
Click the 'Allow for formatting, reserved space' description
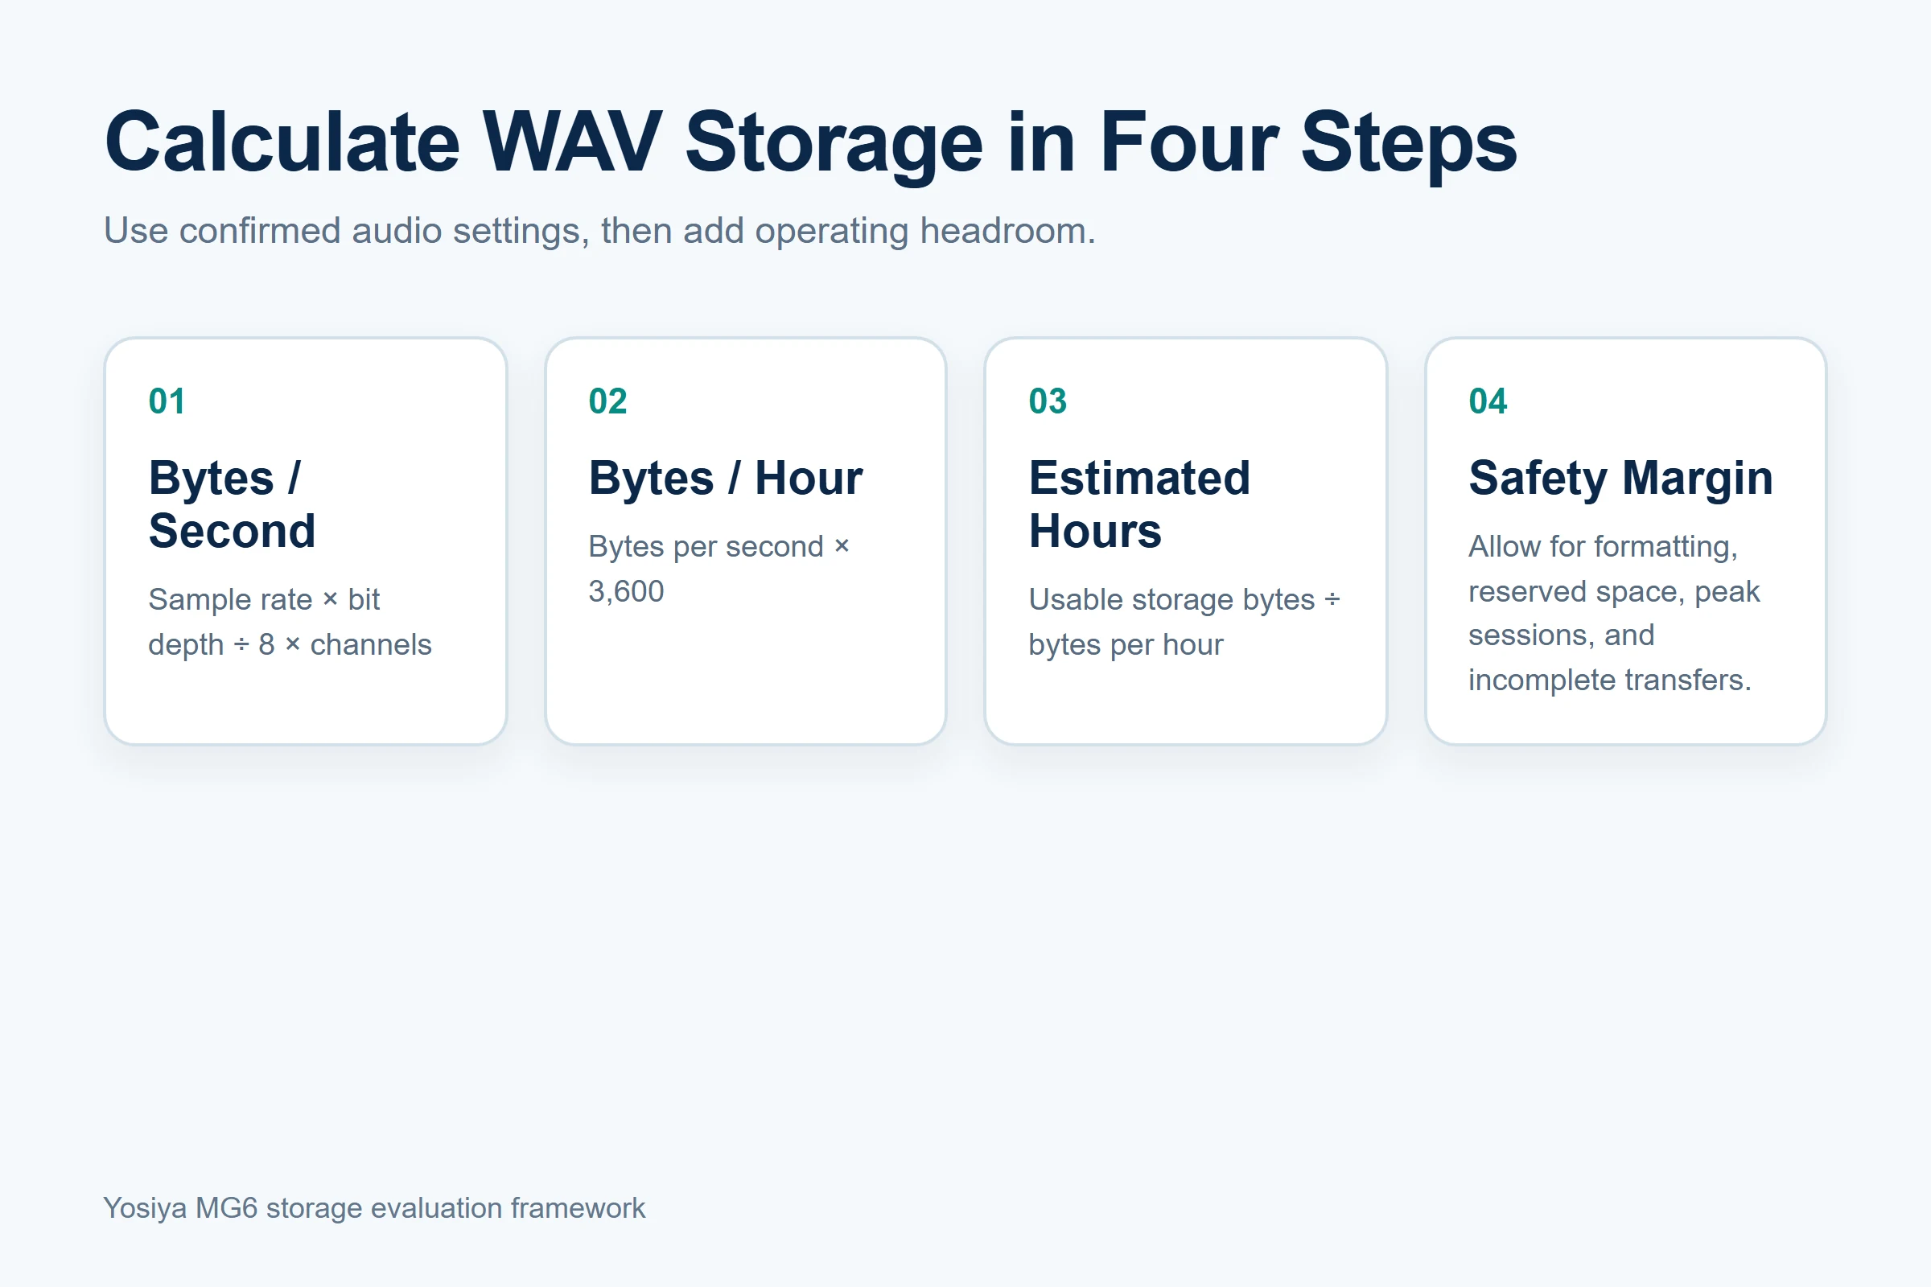pos(1614,613)
